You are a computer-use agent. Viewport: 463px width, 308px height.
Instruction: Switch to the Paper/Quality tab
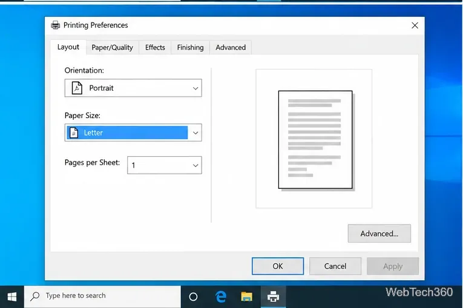click(x=112, y=48)
